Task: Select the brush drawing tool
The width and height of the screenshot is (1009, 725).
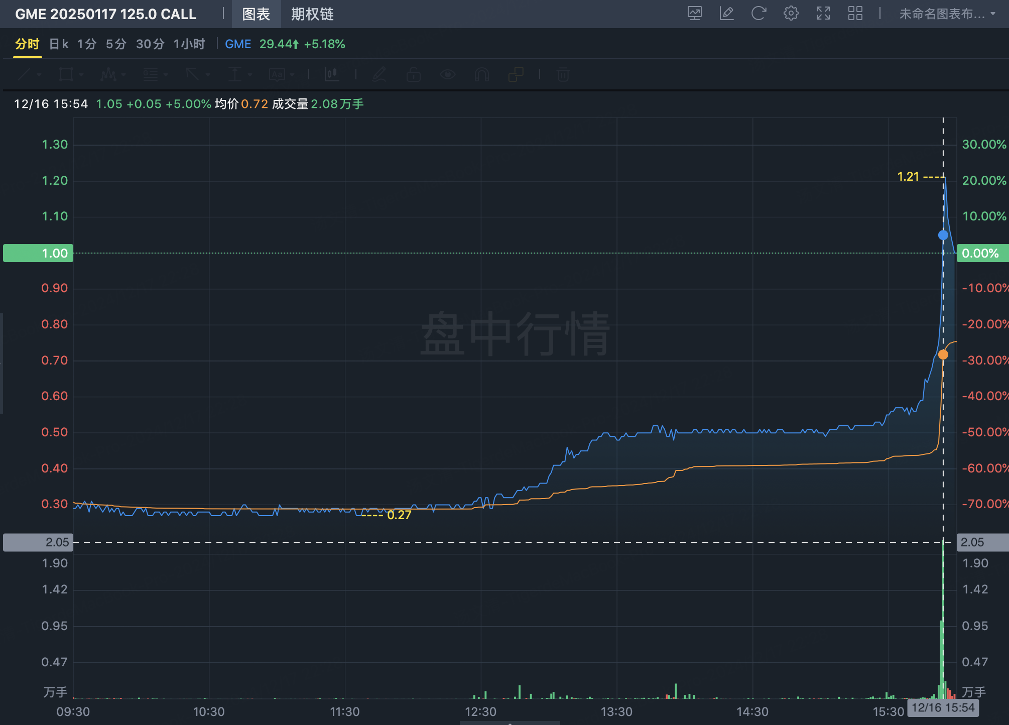Action: [379, 75]
